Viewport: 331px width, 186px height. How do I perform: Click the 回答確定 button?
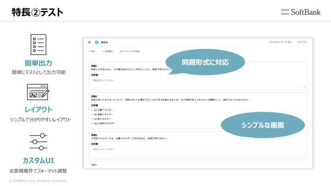coord(108,51)
